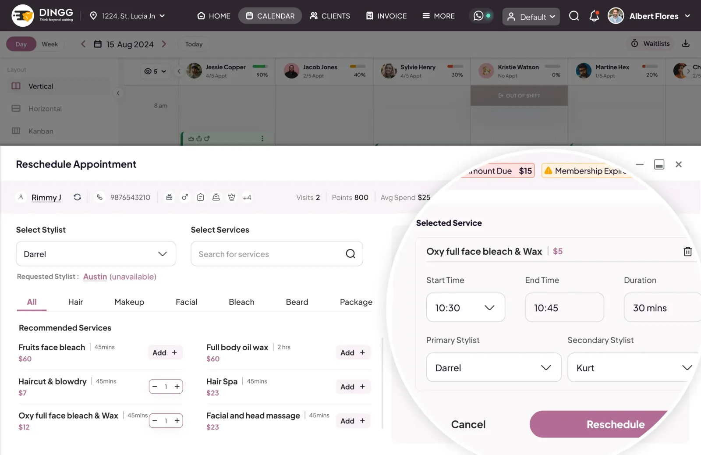This screenshot has height=455, width=701.
Task: Open Waitlists
Action: pyautogui.click(x=650, y=43)
